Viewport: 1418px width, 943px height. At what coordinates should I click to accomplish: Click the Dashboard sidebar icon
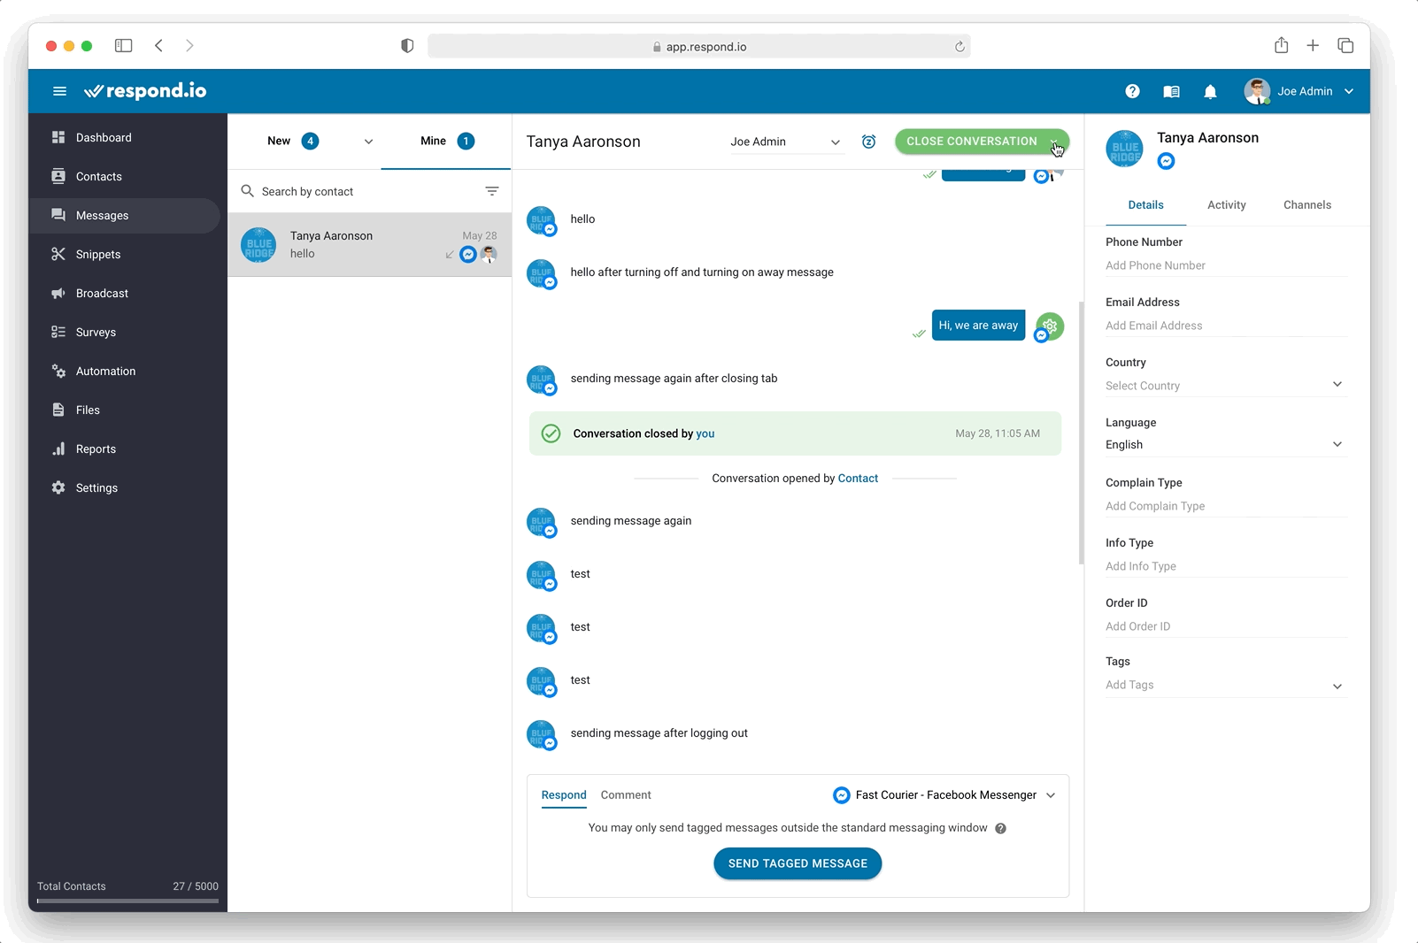click(58, 137)
